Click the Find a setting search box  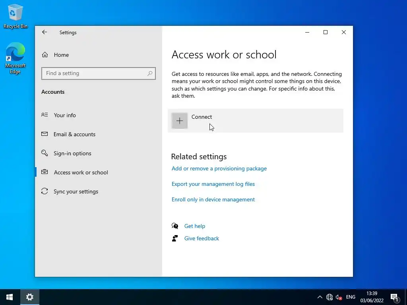(99, 73)
